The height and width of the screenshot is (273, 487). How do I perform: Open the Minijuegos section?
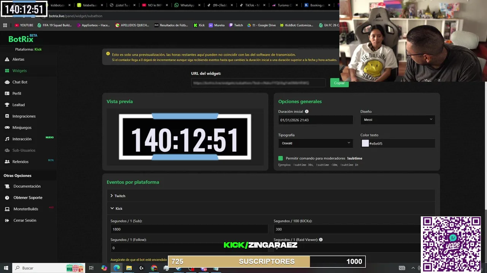(22, 127)
